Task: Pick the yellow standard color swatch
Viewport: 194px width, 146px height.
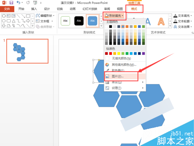Action: point(119,54)
